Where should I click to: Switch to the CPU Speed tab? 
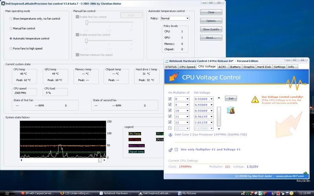[187, 67]
